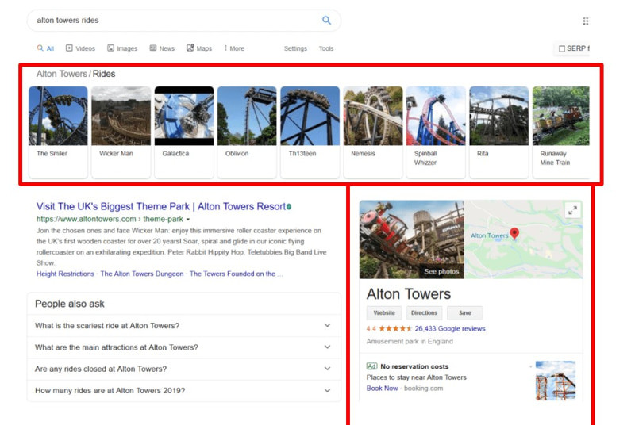Select the All search tab

pyautogui.click(x=45, y=48)
